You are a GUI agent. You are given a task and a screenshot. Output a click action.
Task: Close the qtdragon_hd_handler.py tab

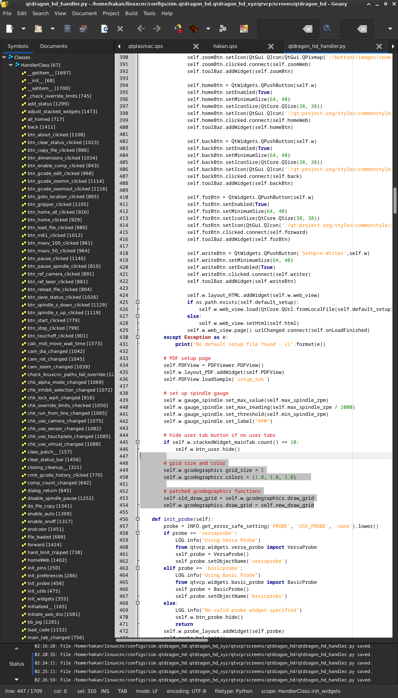click(379, 46)
